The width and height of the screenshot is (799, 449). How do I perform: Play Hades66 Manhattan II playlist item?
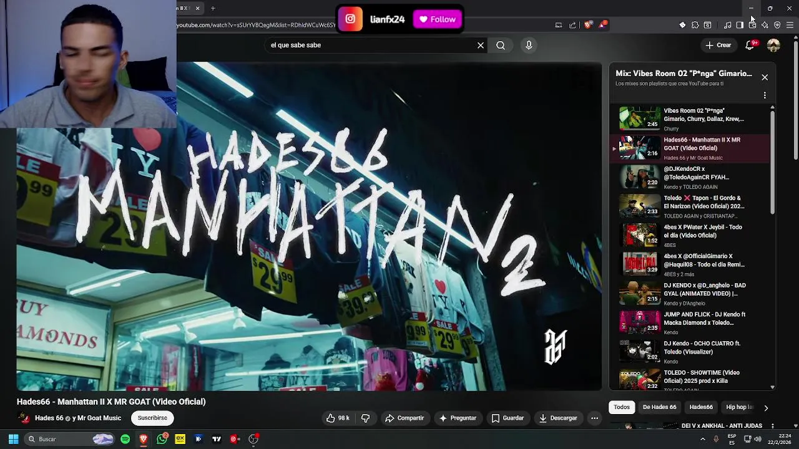click(x=690, y=148)
